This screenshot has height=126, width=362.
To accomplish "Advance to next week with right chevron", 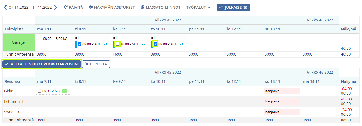I will [x=56, y=7].
